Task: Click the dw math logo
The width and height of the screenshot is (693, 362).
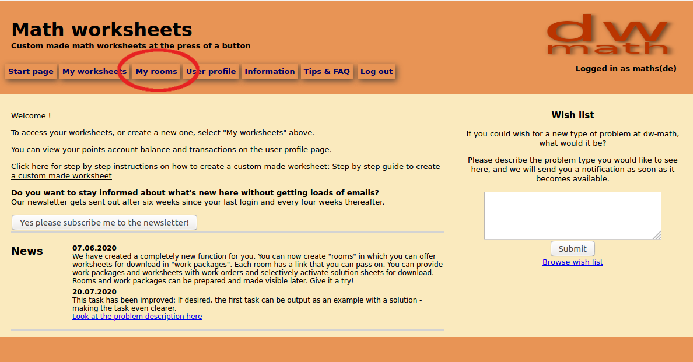Action: pos(610,34)
